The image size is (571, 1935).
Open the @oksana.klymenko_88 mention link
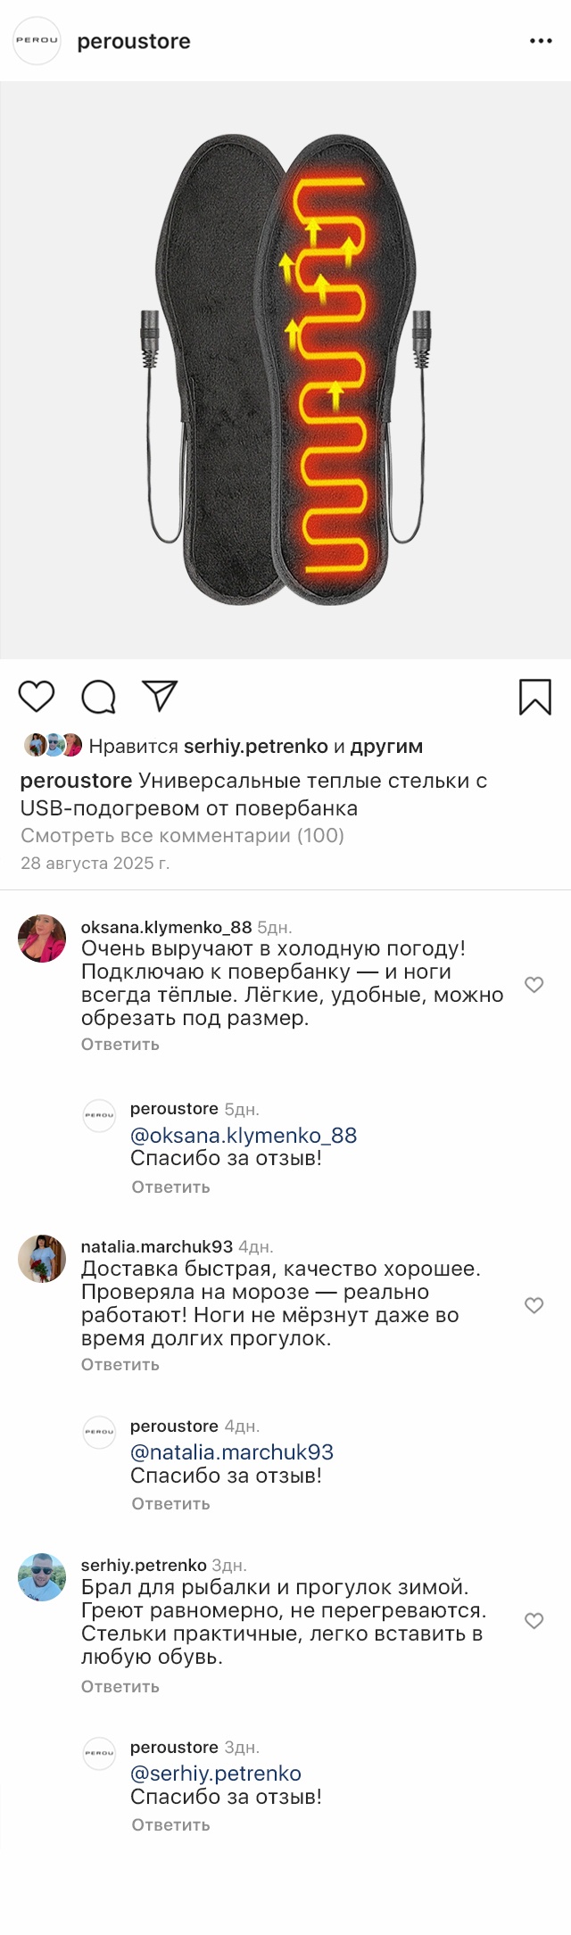244,1136
